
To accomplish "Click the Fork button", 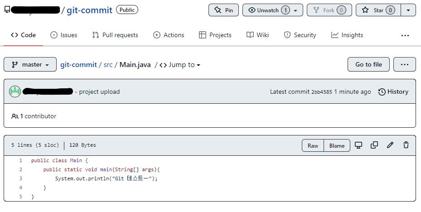I will click(x=329, y=10).
